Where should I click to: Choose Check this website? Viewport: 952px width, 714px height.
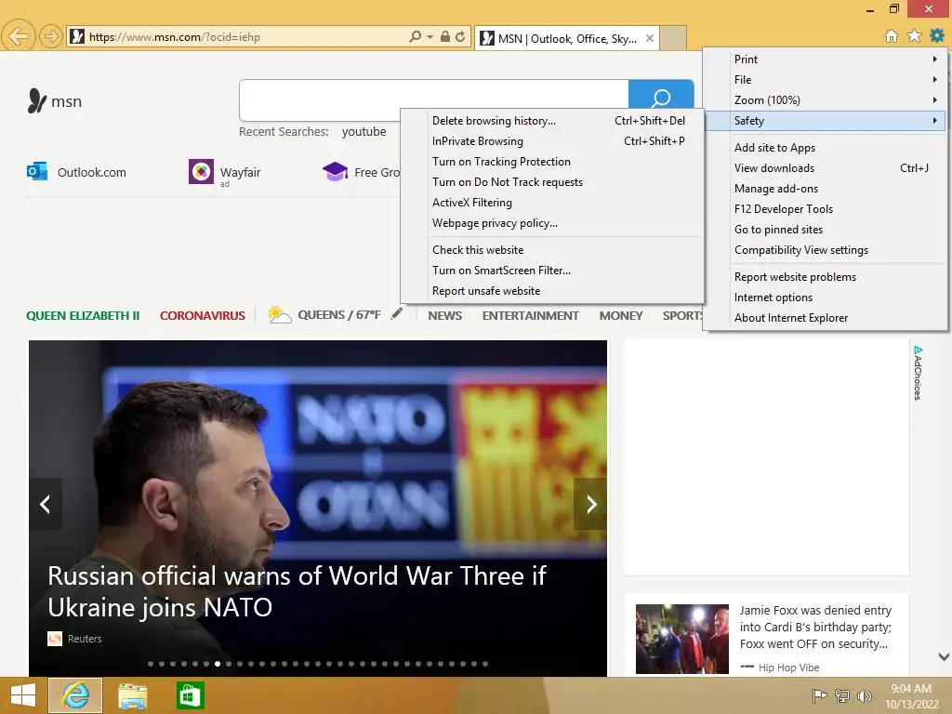pyautogui.click(x=552, y=249)
